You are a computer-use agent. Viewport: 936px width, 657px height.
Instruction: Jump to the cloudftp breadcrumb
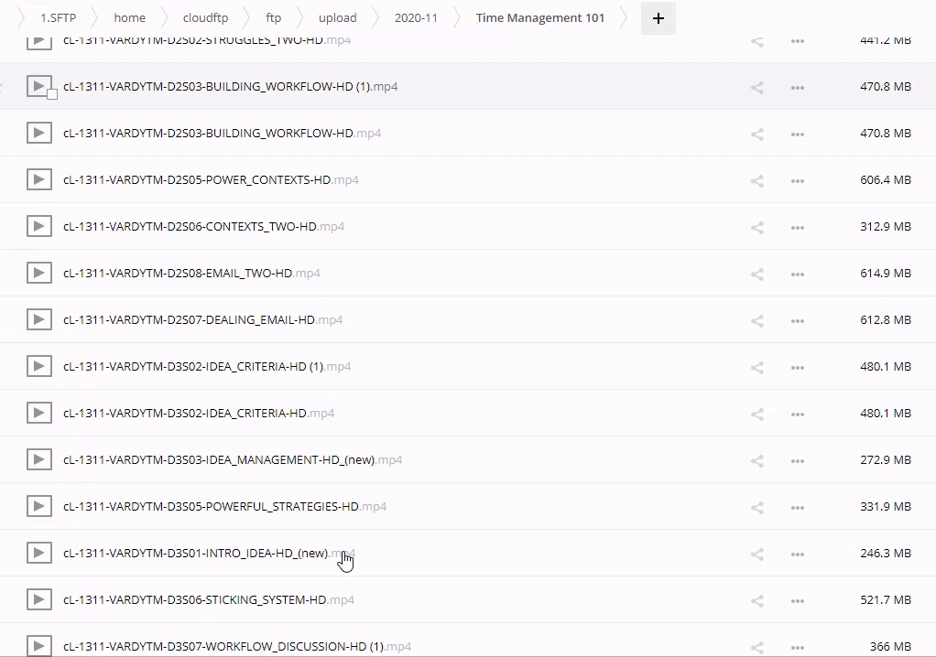coord(205,17)
